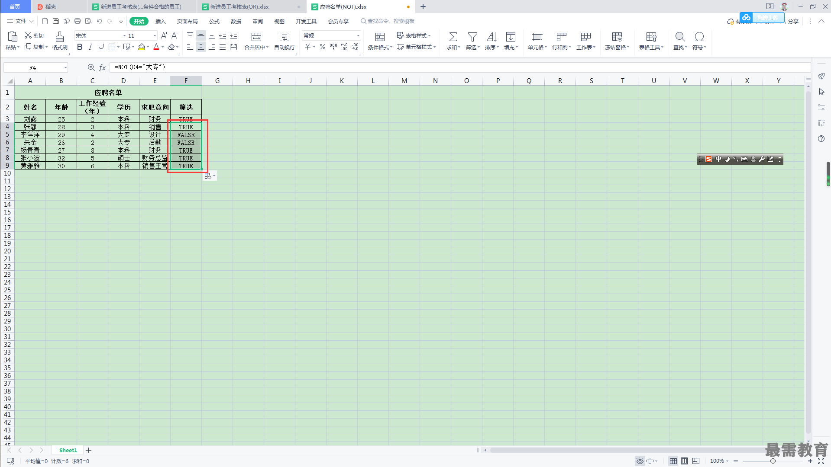Viewport: 831px width, 467px height.
Task: Increase font size with the A+ icon
Action: [164, 35]
